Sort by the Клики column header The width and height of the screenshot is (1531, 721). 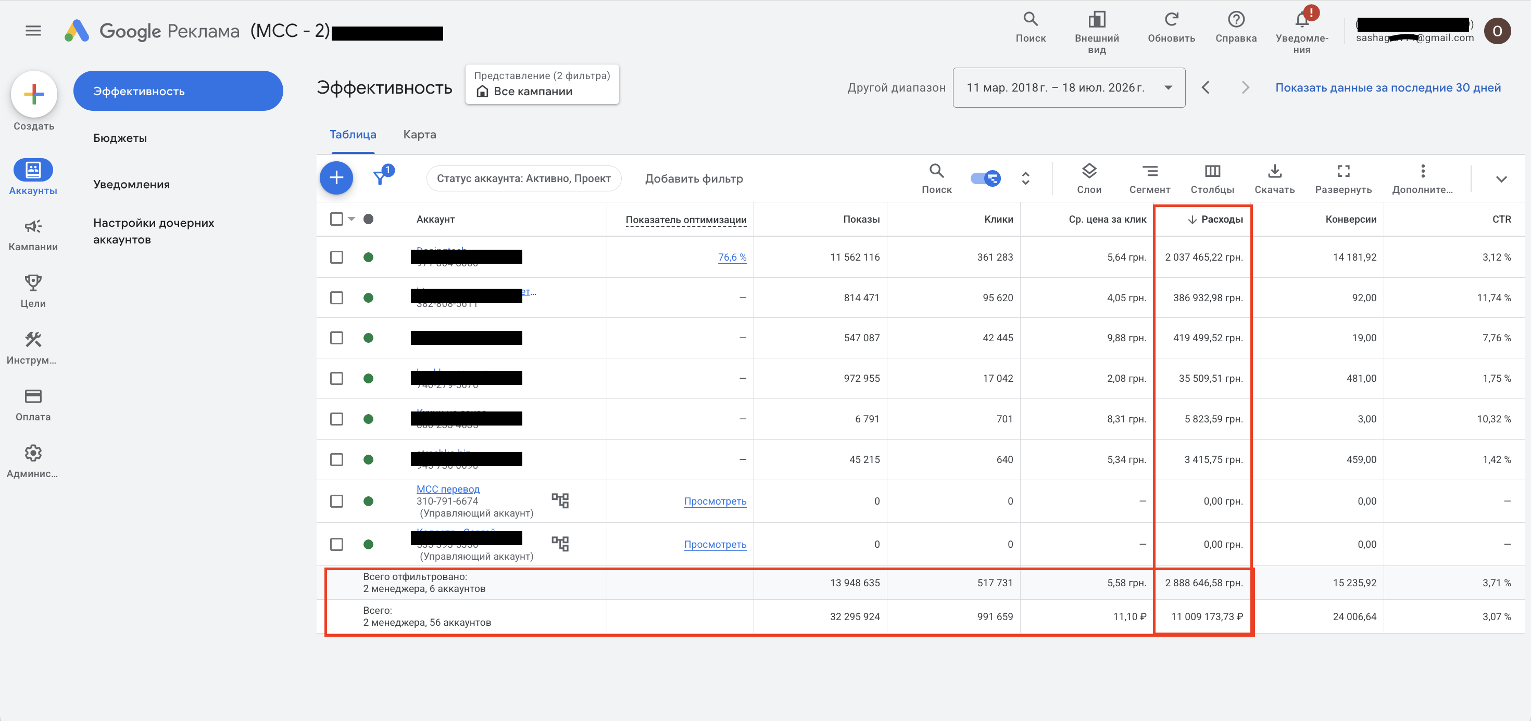(x=998, y=219)
